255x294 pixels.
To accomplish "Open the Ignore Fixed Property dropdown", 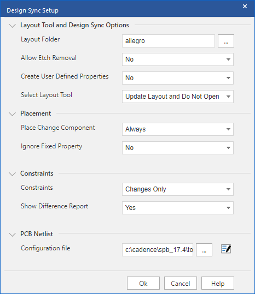I will [178, 148].
